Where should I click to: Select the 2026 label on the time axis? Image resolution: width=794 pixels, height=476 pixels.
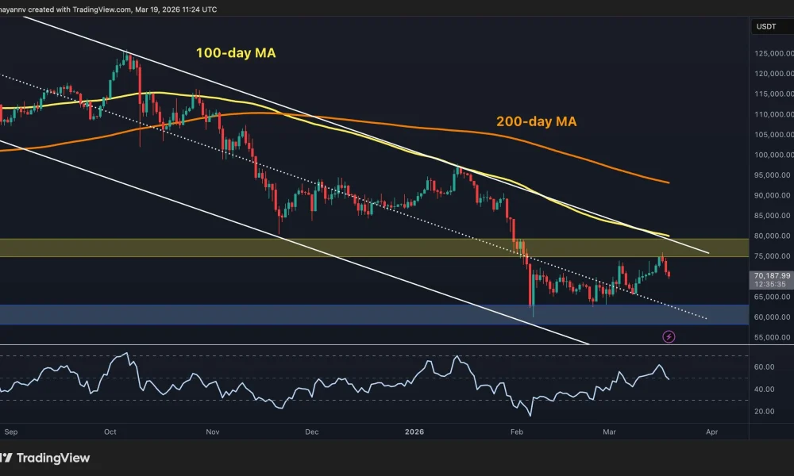tap(414, 432)
